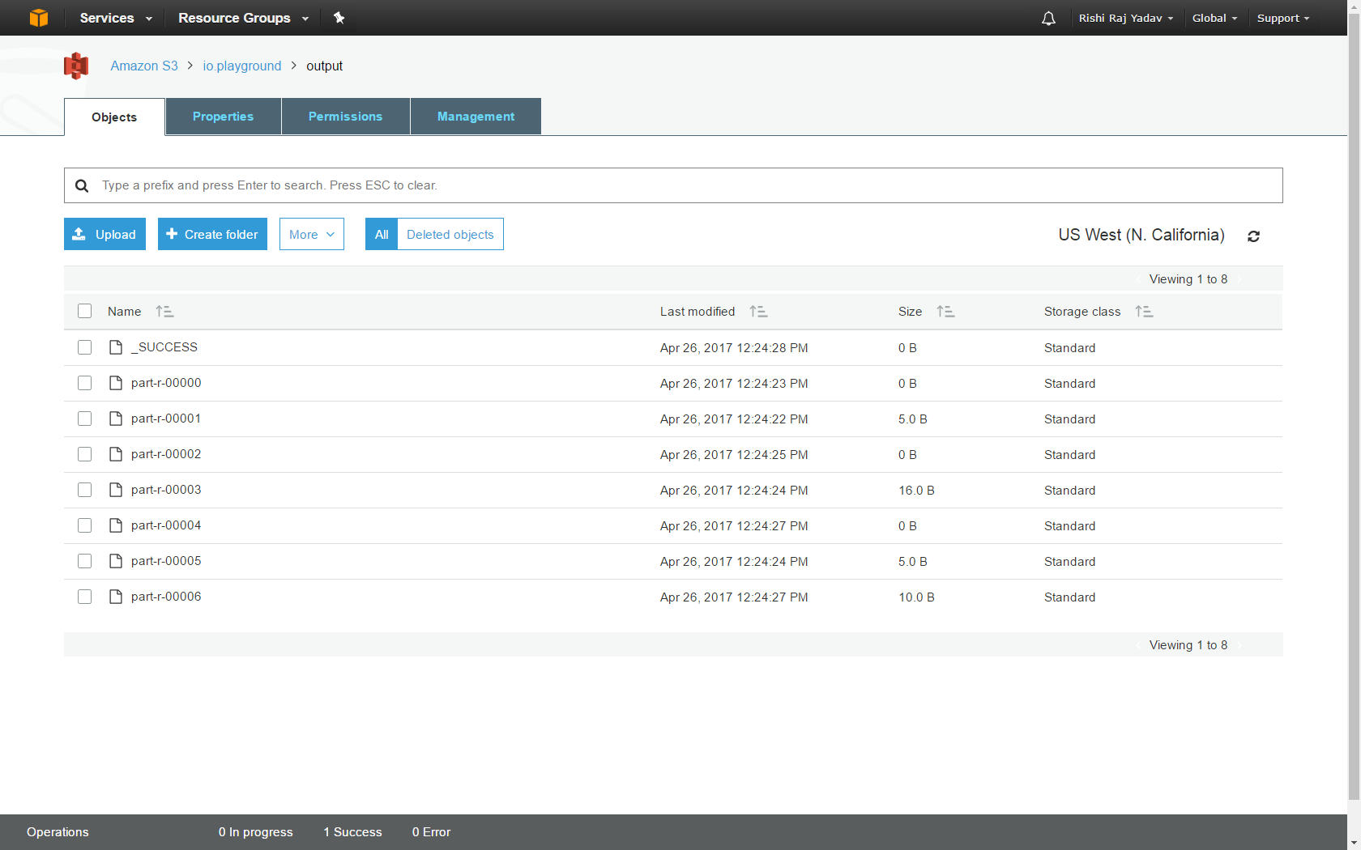Switch to the Permissions tab
The image size is (1361, 850).
coord(345,117)
